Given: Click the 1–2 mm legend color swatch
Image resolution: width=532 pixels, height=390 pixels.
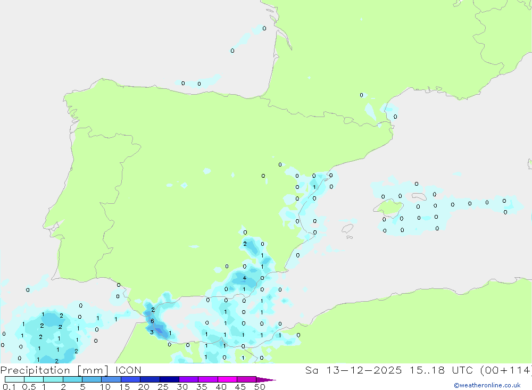Looking at the screenshot, I should click(53, 379).
